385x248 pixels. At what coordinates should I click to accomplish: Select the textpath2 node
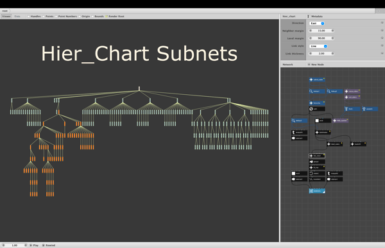[x=335, y=174]
